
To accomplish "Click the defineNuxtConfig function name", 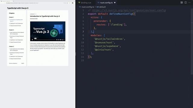I will click(121, 14).
